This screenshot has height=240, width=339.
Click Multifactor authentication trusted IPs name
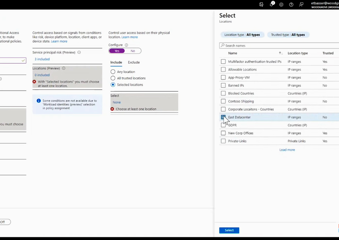(x=255, y=61)
